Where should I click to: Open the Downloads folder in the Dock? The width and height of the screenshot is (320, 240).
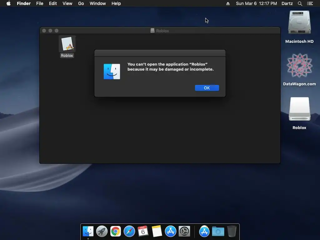[218, 231]
